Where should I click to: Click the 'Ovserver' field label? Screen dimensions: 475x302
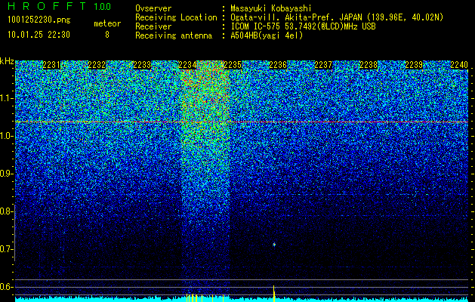tap(153, 8)
